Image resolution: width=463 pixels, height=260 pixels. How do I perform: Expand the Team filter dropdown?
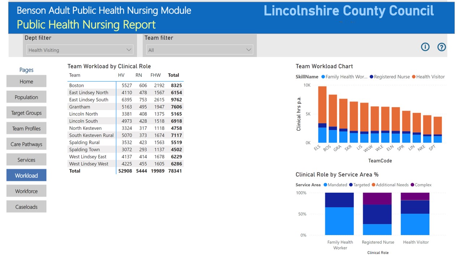pyautogui.click(x=199, y=50)
